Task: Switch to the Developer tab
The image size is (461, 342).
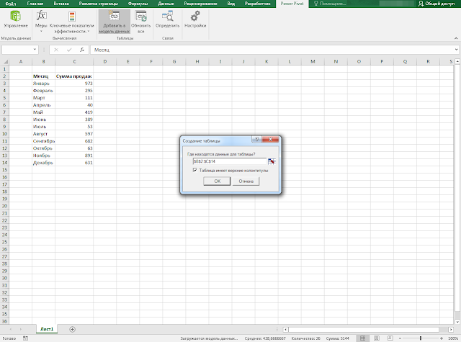Action: [x=257, y=4]
